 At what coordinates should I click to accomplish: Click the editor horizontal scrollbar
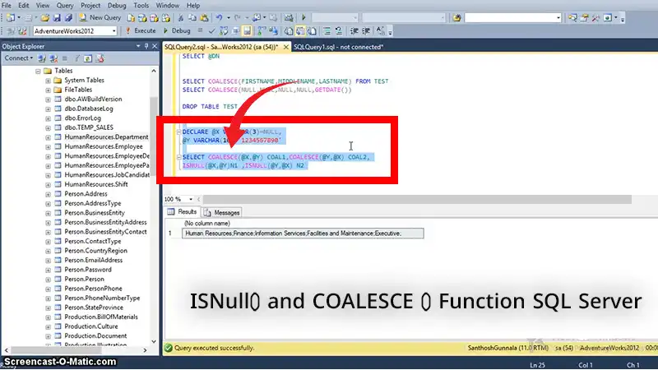point(417,199)
